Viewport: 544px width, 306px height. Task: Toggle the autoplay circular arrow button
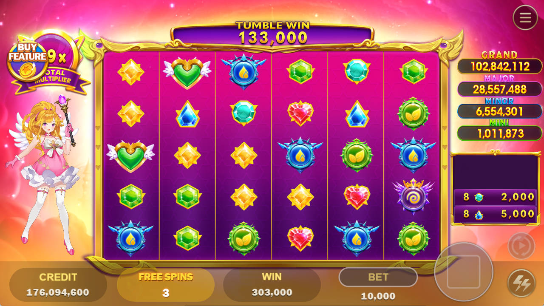pyautogui.click(x=521, y=246)
